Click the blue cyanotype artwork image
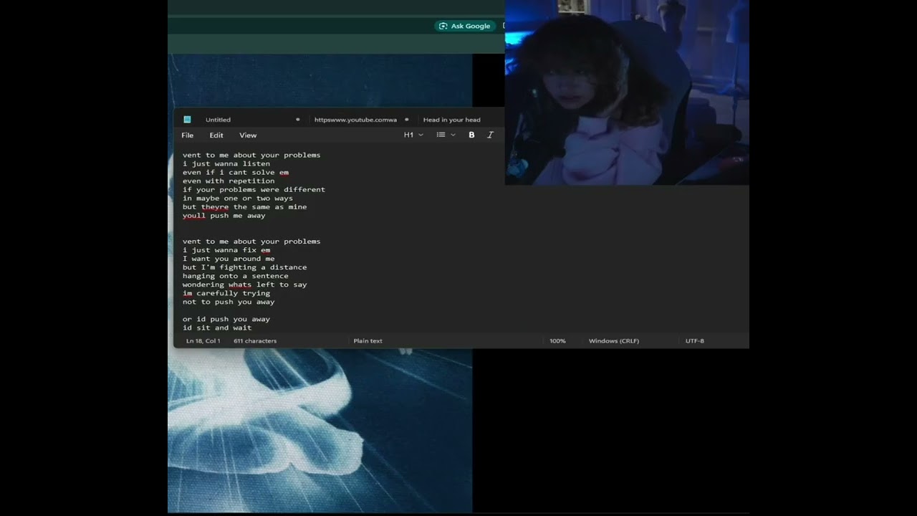This screenshot has height=516, width=917. click(x=320, y=430)
